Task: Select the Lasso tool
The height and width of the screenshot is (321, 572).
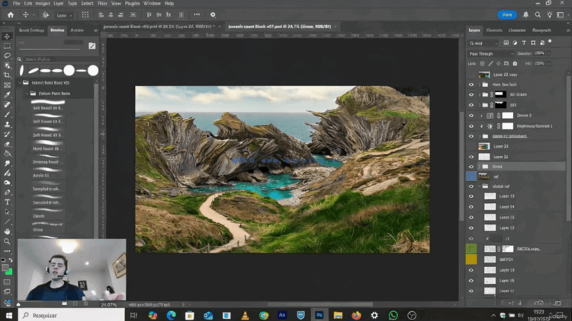Action: 8,56
